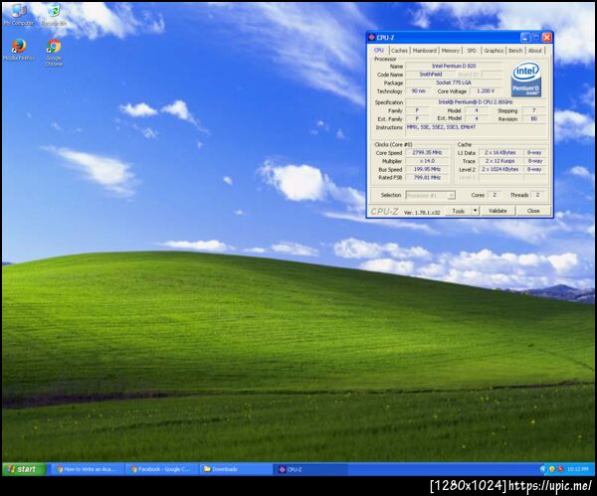This screenshot has height=496, width=597.
Task: Click the blue system tray arrow icon
Action: (543, 469)
